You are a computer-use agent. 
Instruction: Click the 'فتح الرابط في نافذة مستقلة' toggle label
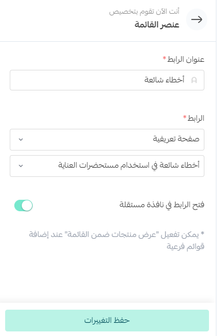pyautogui.click(x=161, y=205)
